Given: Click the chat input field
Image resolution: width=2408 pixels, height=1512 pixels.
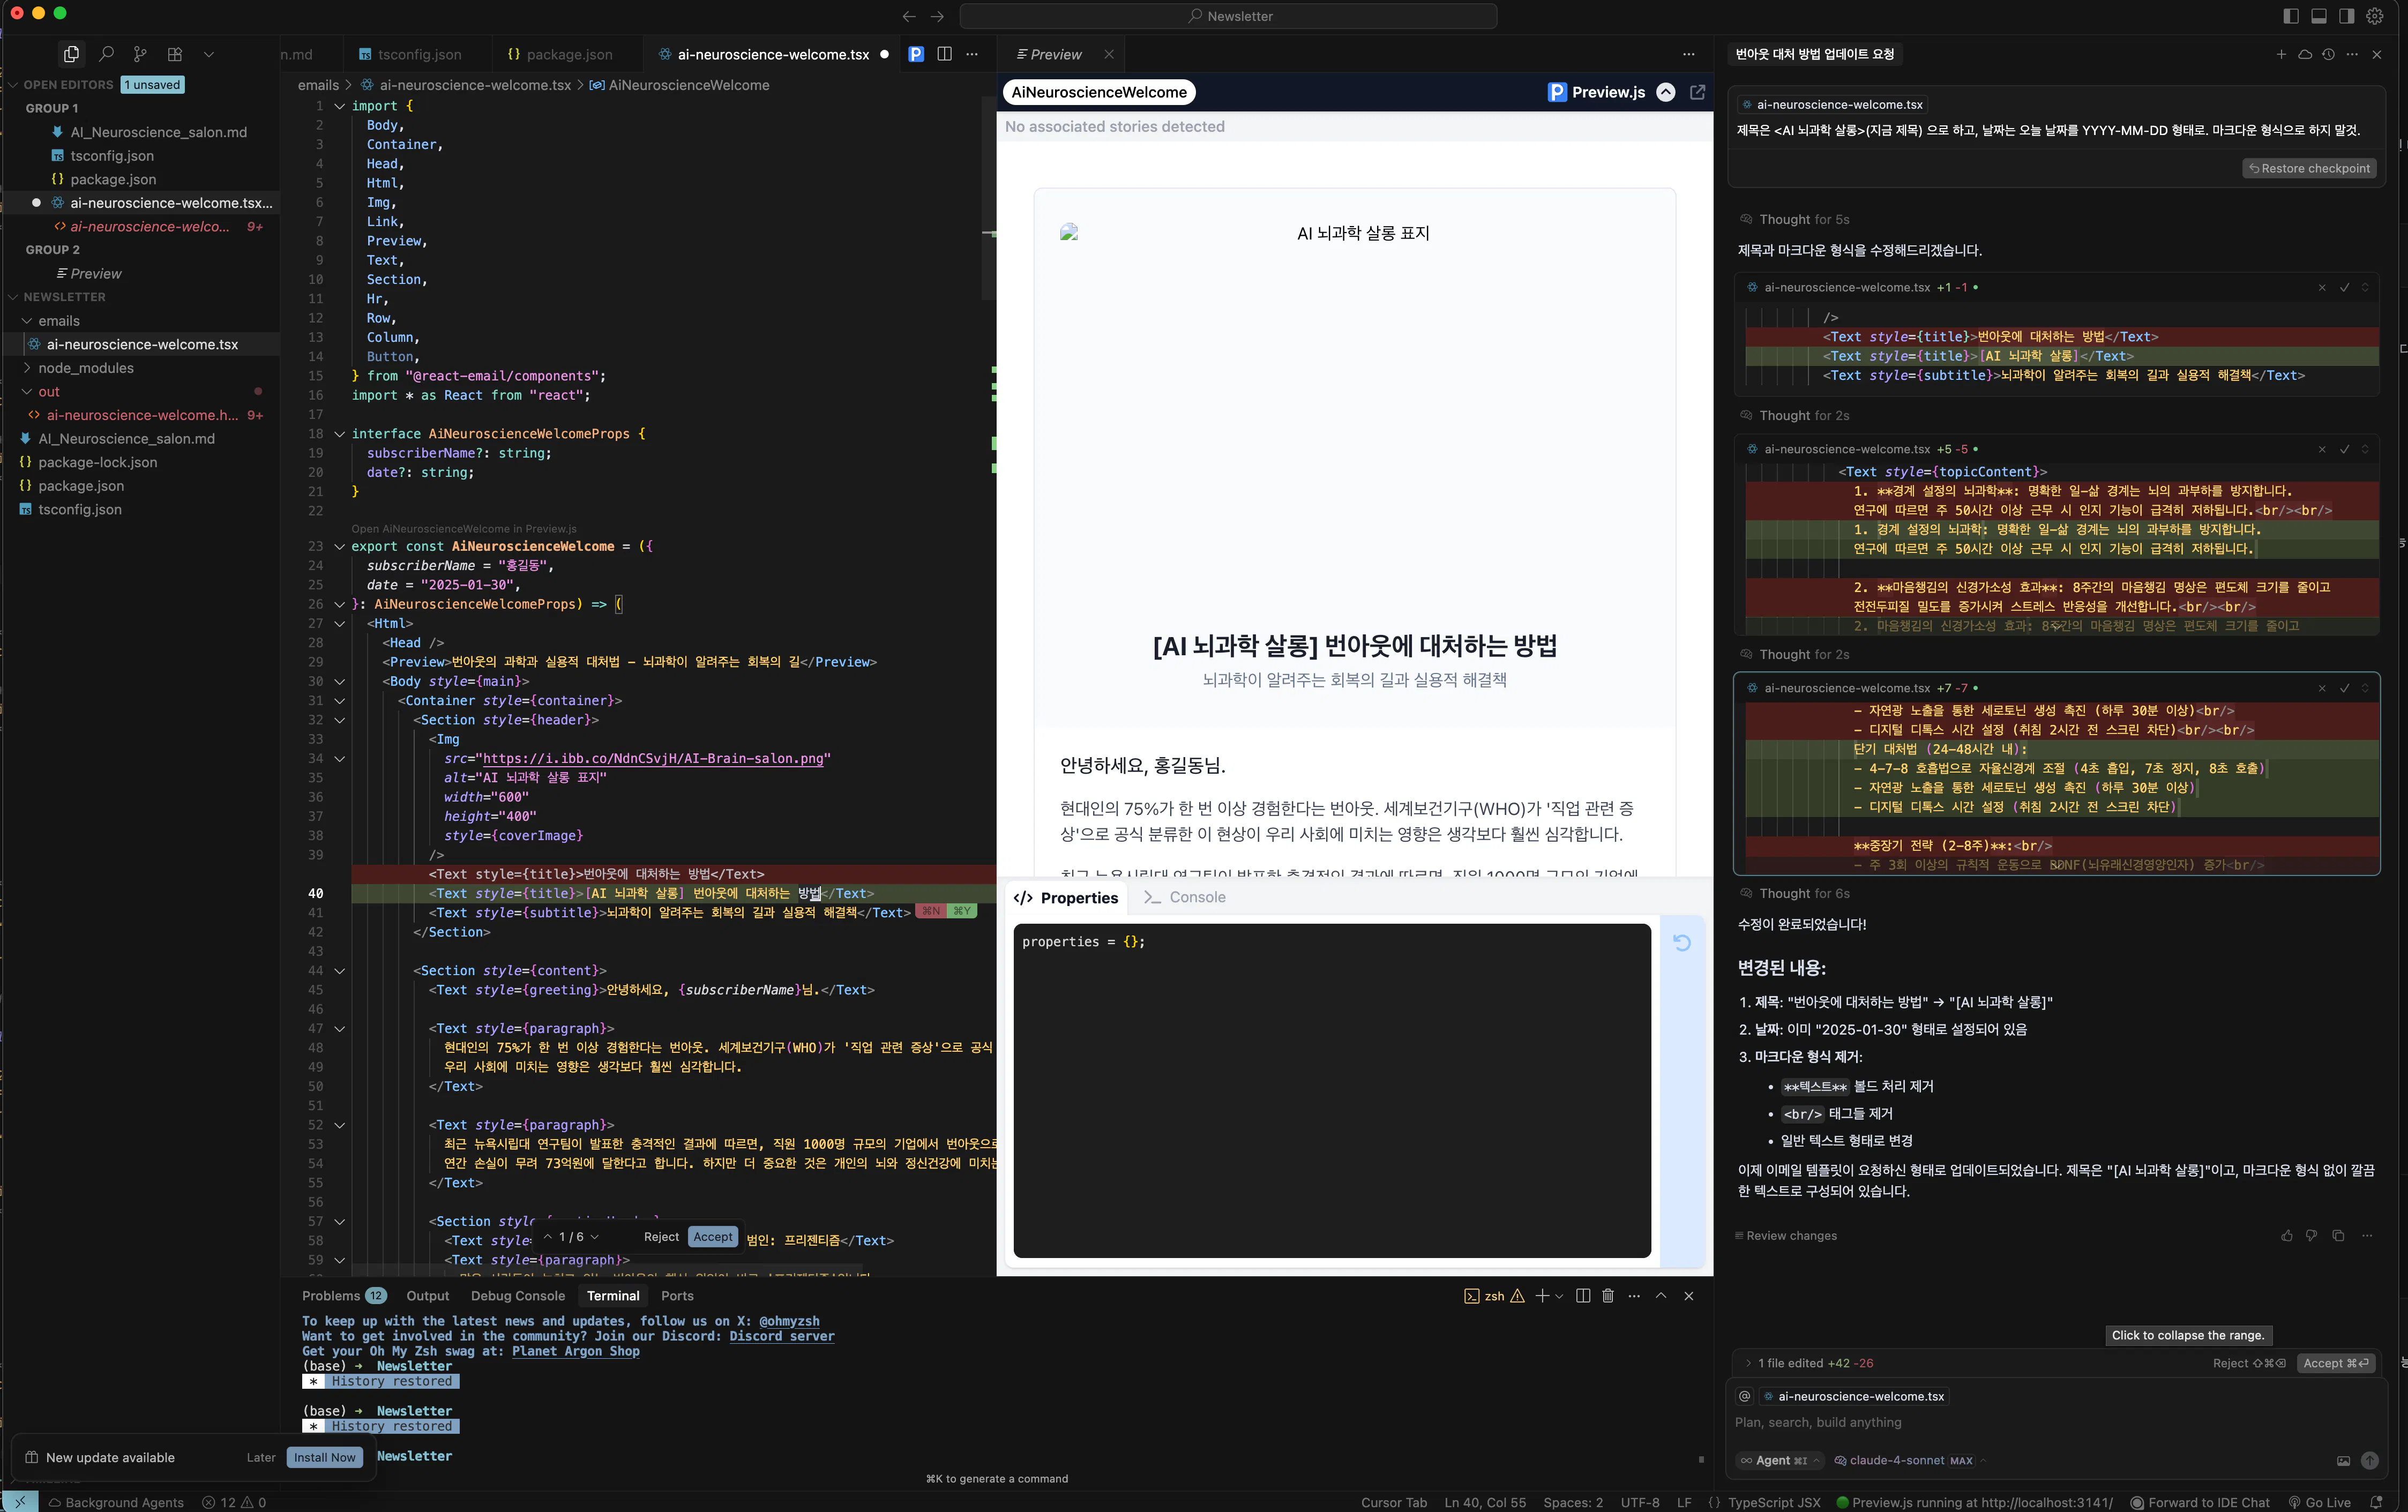Looking at the screenshot, I should click(2040, 1422).
